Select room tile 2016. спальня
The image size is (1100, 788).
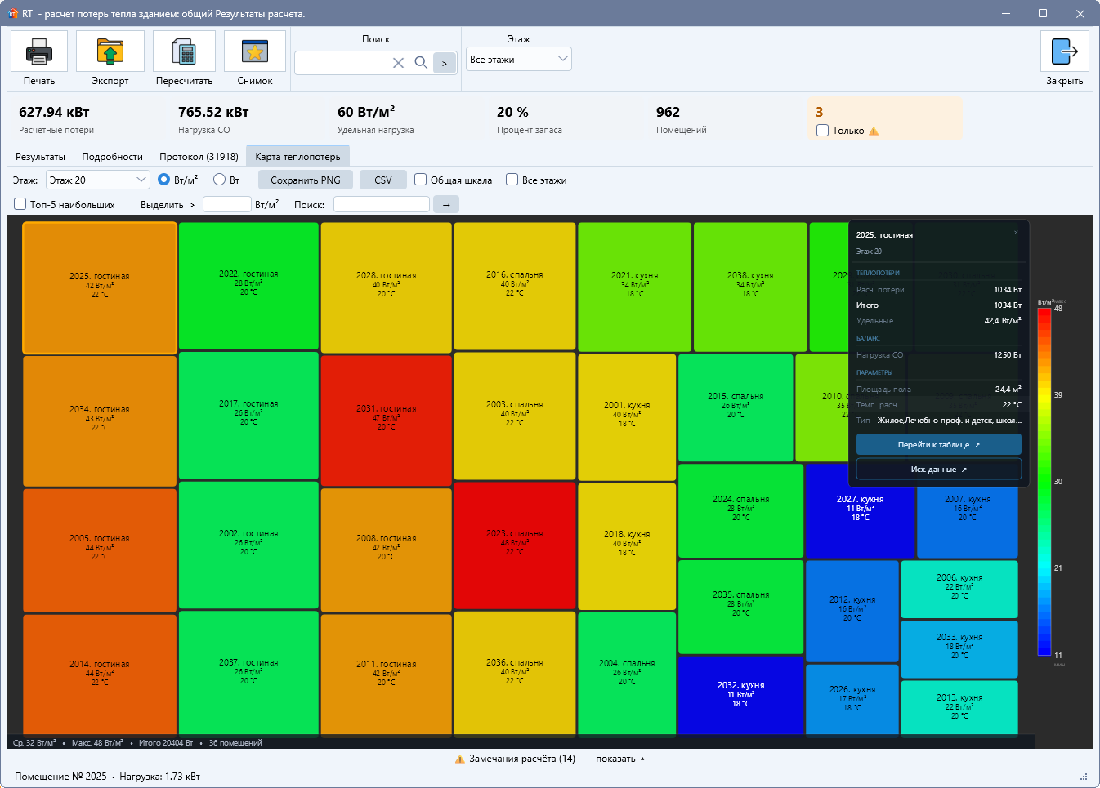[515, 287]
